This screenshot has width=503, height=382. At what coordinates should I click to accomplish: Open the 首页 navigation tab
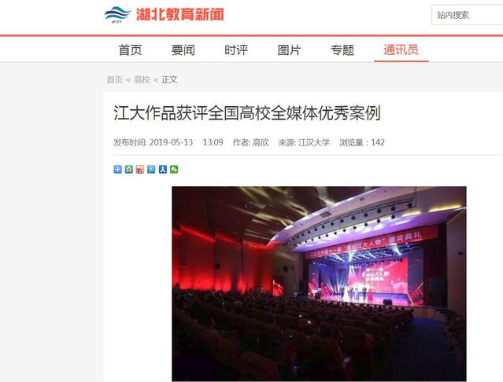point(130,50)
